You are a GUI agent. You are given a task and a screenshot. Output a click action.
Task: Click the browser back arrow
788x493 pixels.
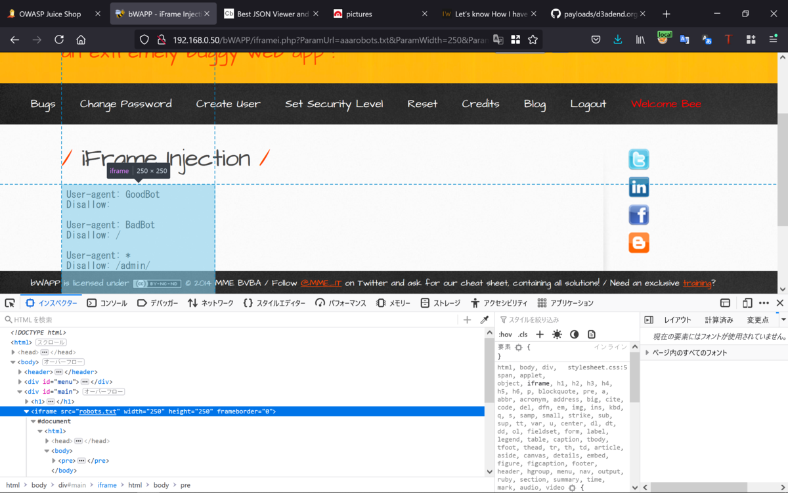(14, 40)
